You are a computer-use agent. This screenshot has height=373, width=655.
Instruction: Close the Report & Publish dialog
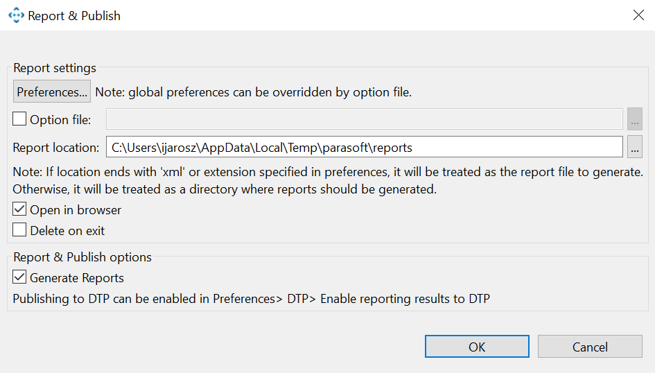tap(638, 15)
